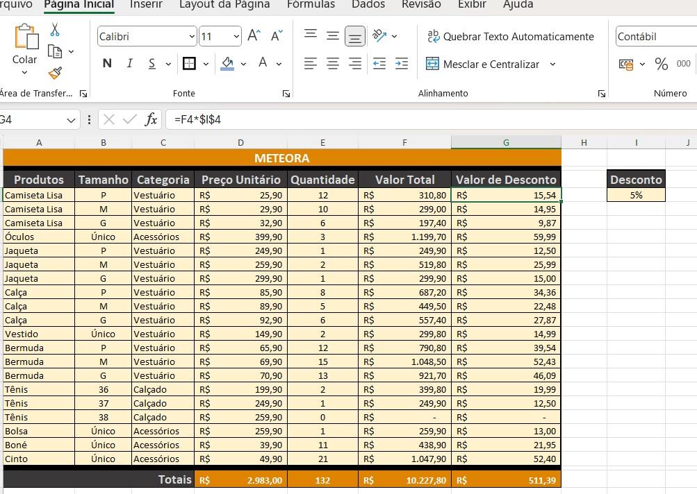Align cell text to the left

[311, 63]
